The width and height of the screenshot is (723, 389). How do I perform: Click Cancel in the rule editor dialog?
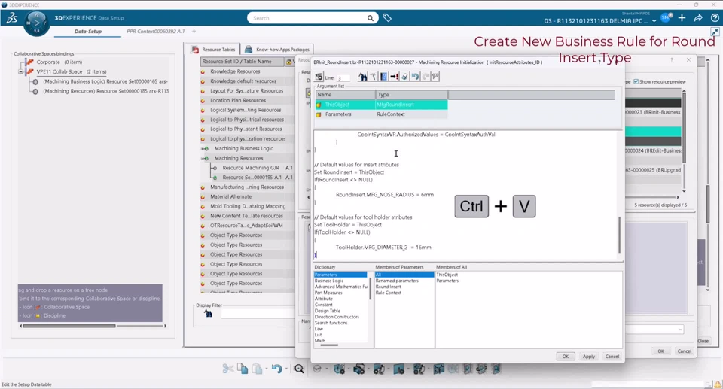click(612, 357)
